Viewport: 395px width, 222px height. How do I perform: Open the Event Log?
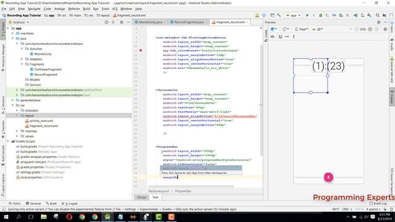tap(378, 203)
